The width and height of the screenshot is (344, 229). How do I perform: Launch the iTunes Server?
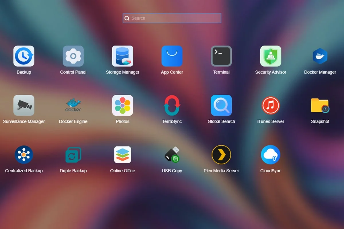pos(270,105)
